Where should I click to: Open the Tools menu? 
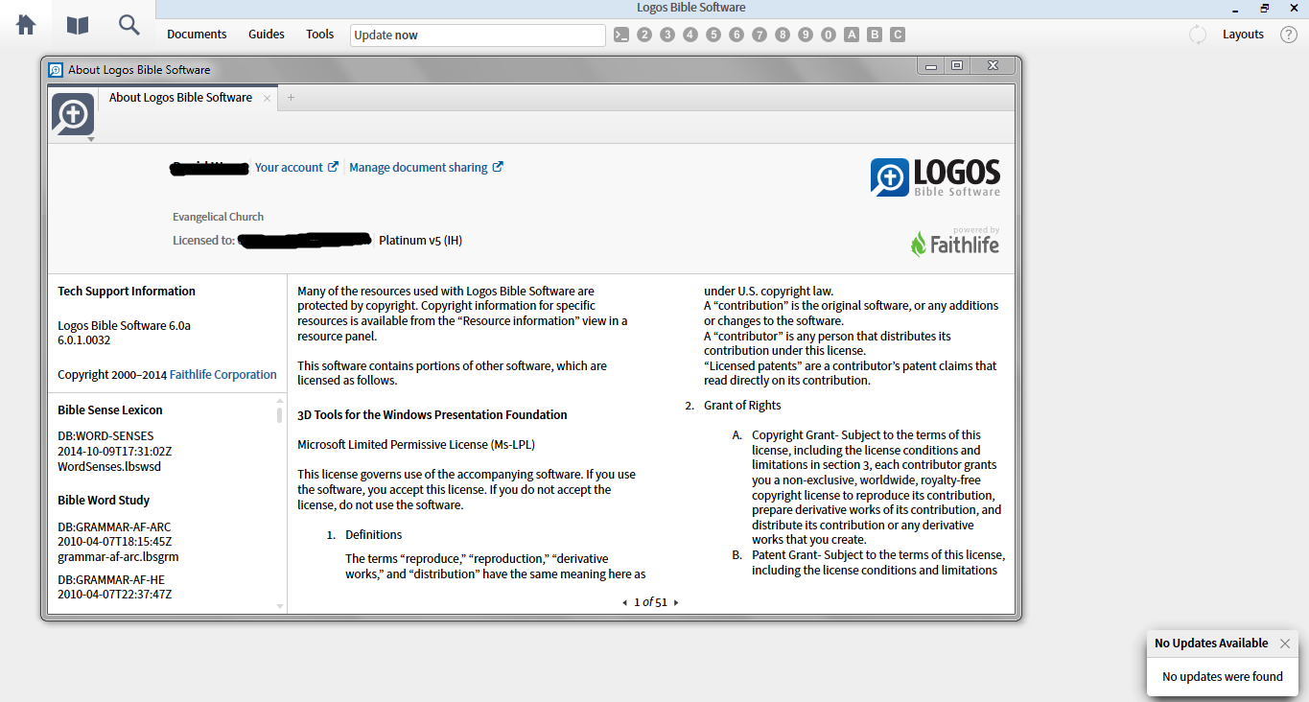click(320, 35)
